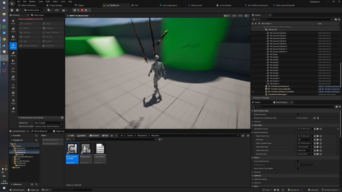Click the Import button
The image size is (342, 192).
(x=81, y=135)
